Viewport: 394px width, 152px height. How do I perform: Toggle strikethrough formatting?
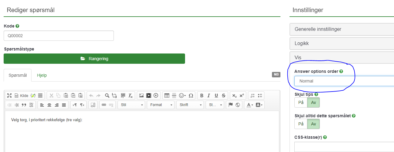[x=223, y=95]
